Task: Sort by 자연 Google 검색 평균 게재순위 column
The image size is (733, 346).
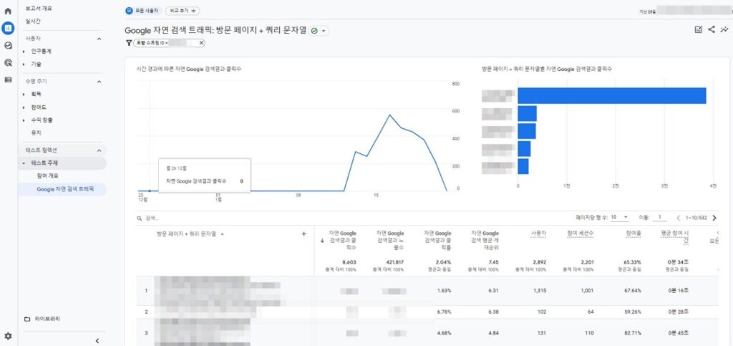Action: 485,241
